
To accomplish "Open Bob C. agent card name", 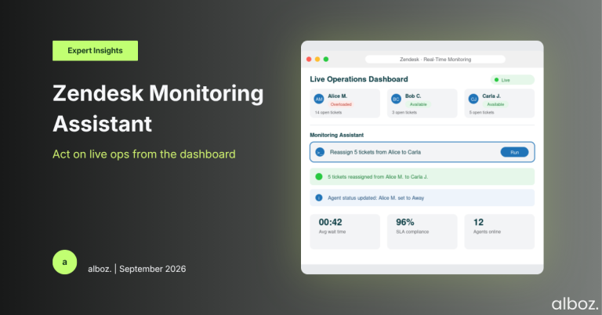I will 413,96.
